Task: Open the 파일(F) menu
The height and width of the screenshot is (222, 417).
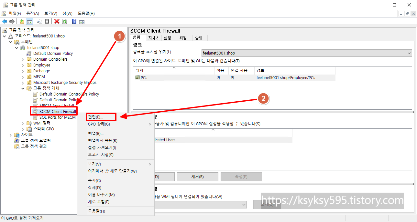Action: 15,13
